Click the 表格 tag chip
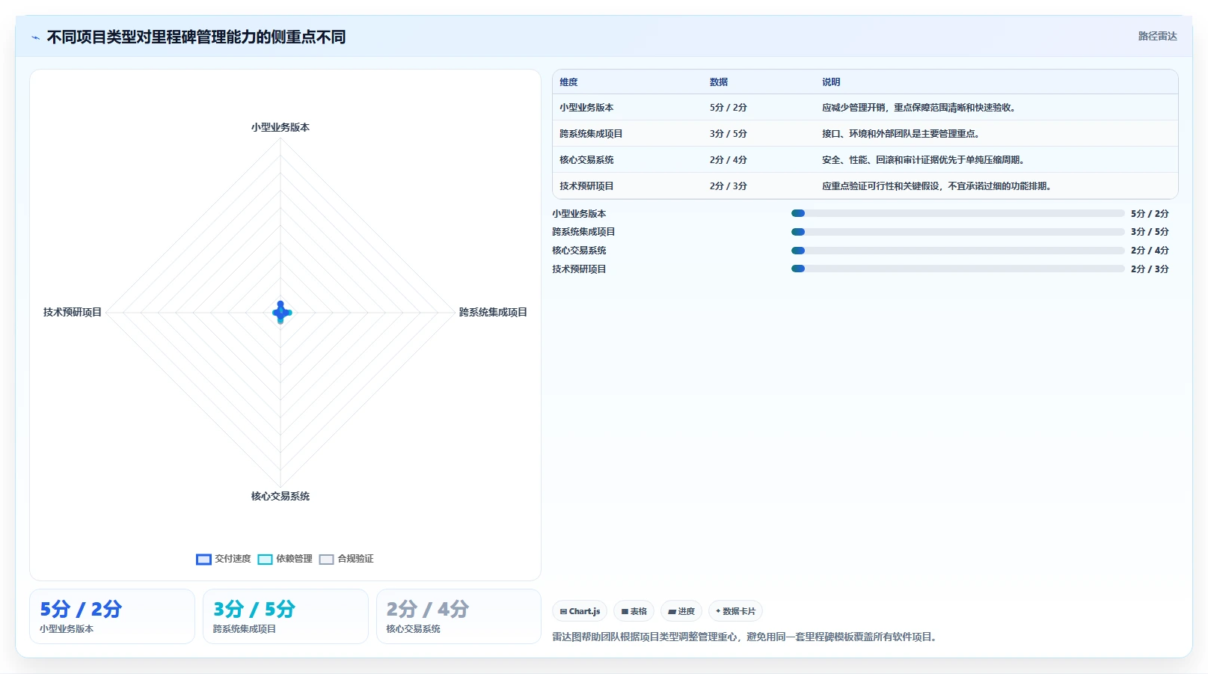 point(634,611)
